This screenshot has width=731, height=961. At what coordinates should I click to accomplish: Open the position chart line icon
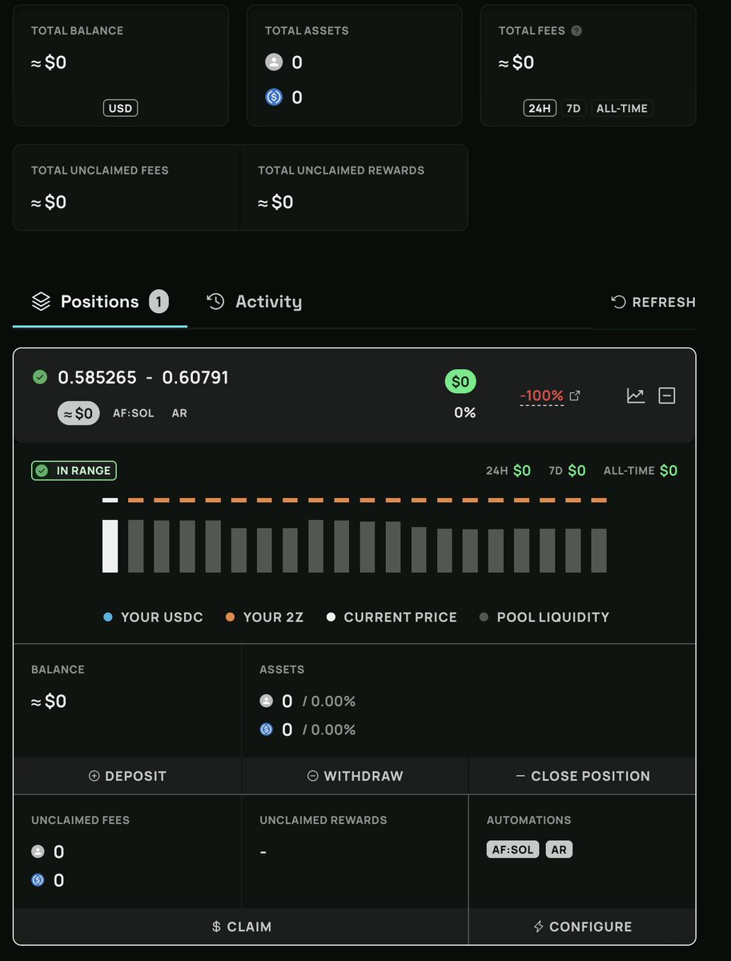point(636,396)
